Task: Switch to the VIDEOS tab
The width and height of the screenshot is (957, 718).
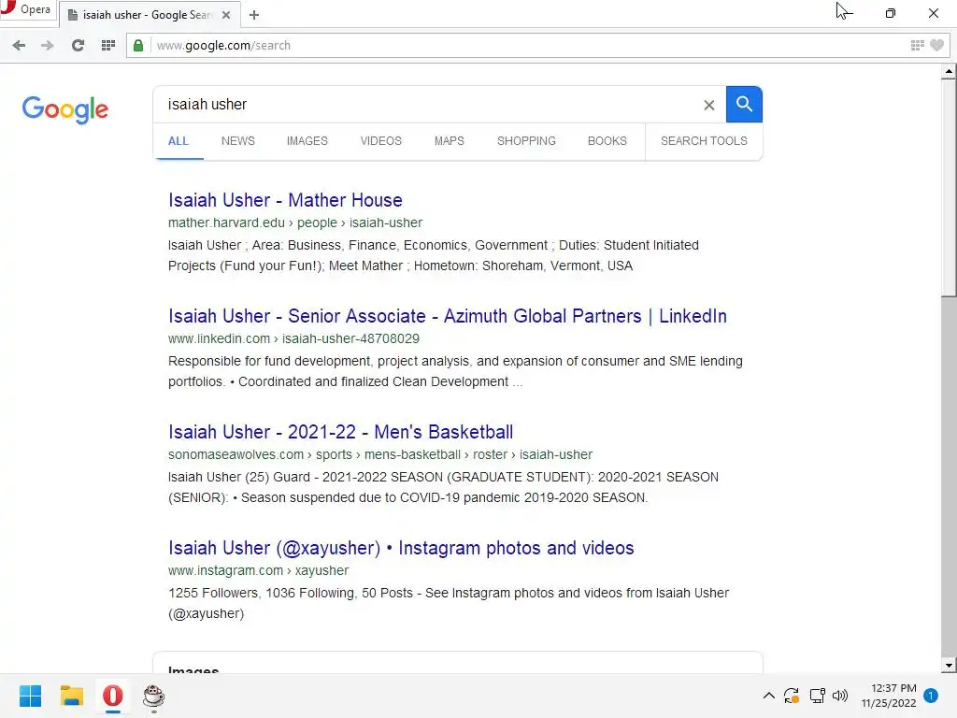Action: click(381, 141)
